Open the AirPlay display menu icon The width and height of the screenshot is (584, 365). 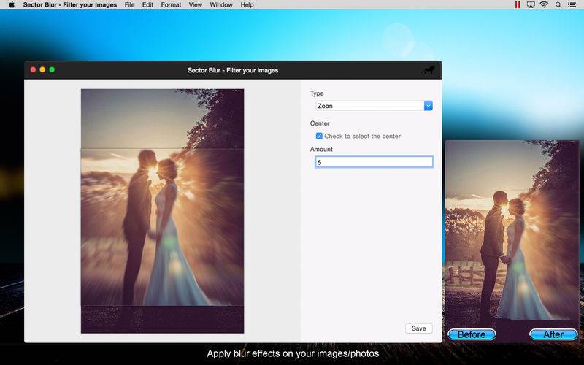pos(531,5)
